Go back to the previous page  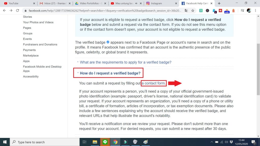point(4,11)
